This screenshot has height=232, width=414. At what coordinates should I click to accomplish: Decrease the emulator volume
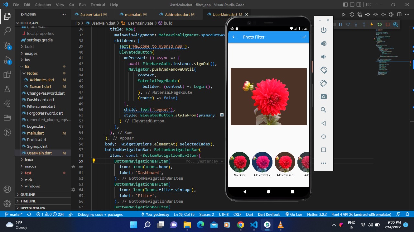(x=323, y=57)
